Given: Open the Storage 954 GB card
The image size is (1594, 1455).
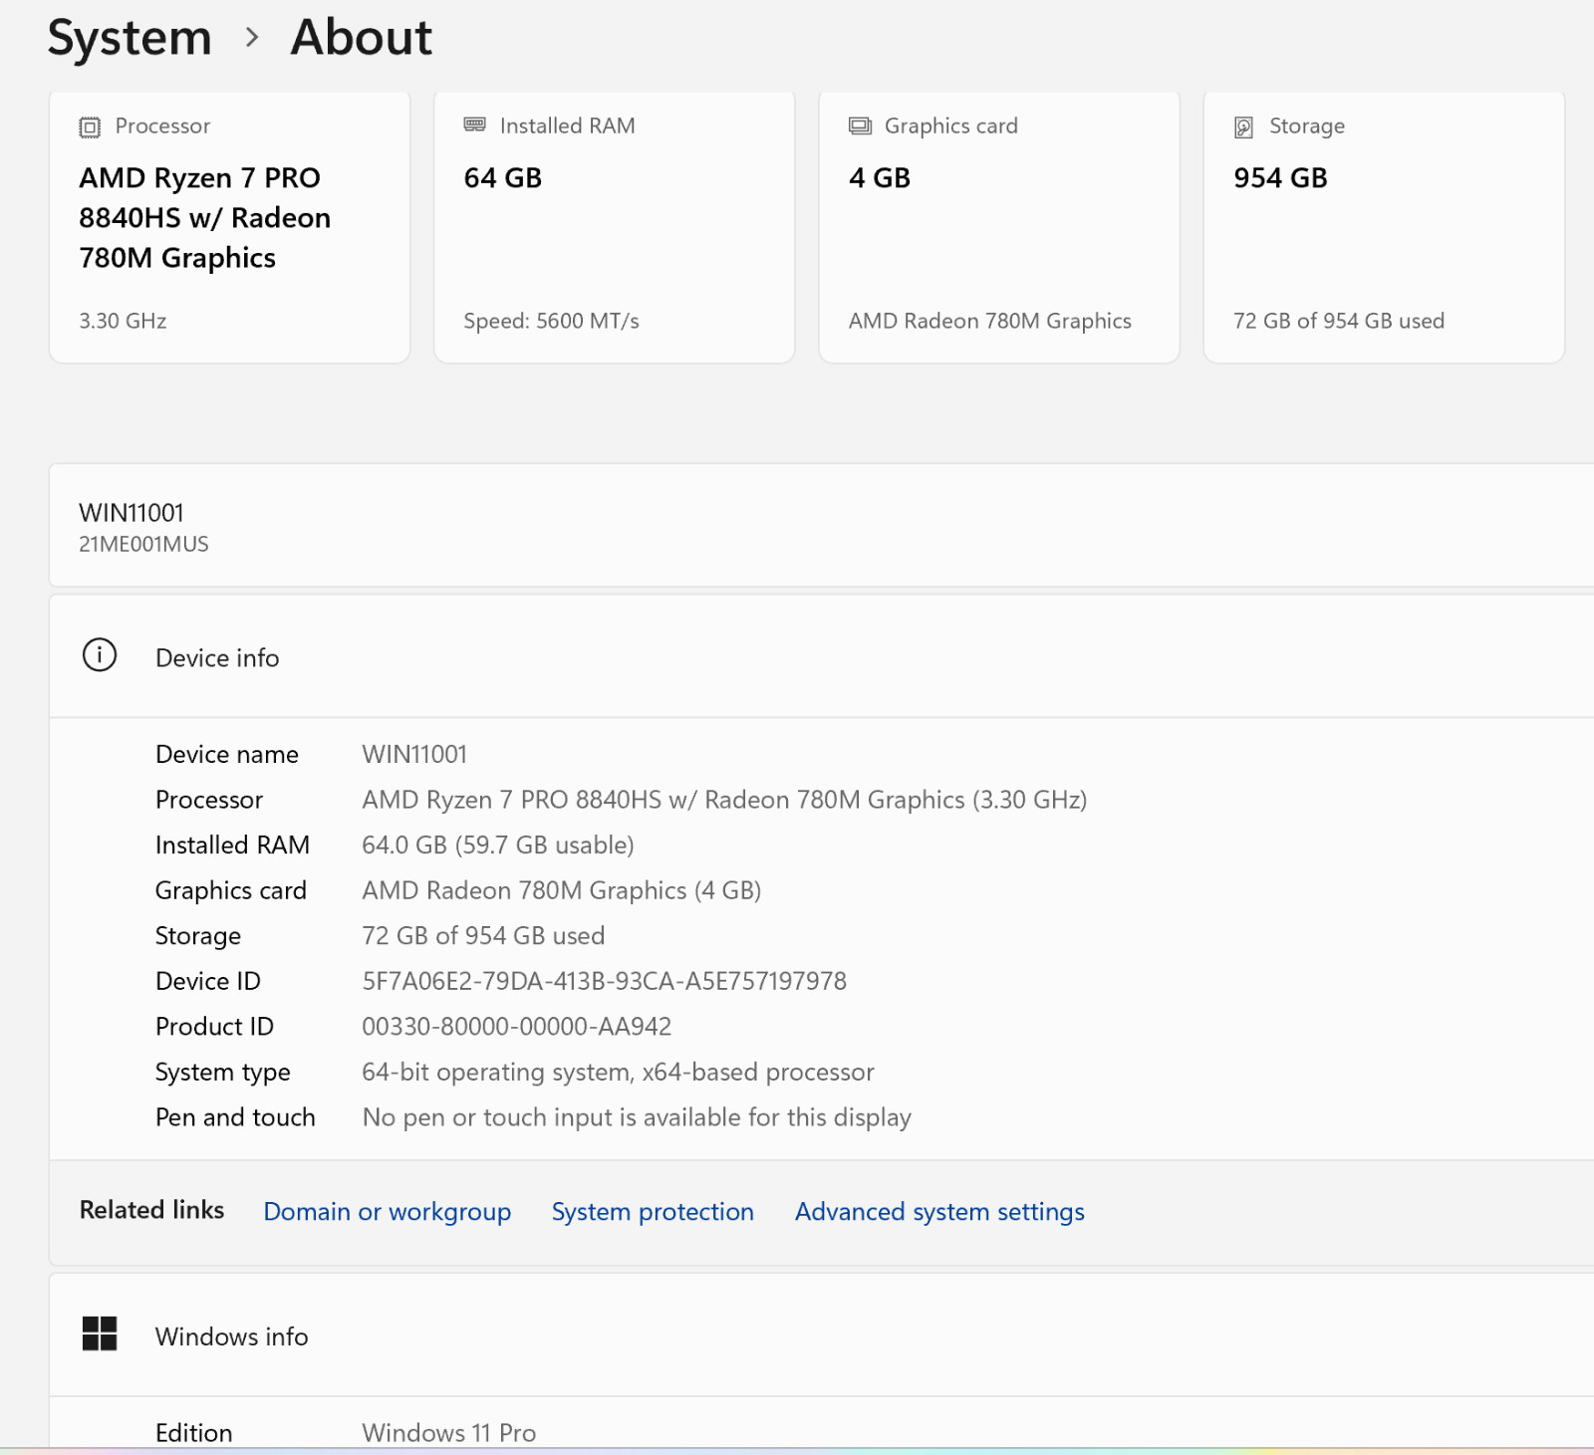Looking at the screenshot, I should coord(1384,227).
